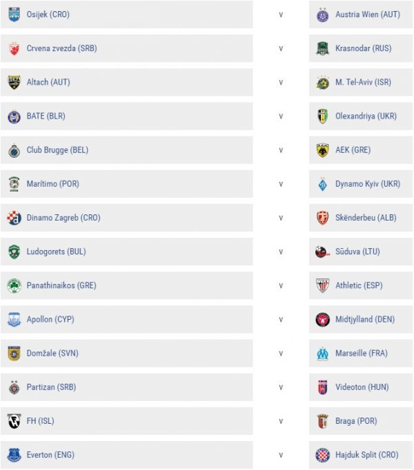Click the Skënderbeu (ALB) team name
Screen dimensions: 414x470
366,218
